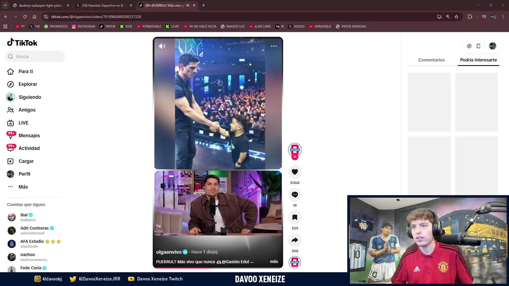Open the FORMIDABLE bookmark
The height and width of the screenshot is (286, 509).
pos(149,27)
